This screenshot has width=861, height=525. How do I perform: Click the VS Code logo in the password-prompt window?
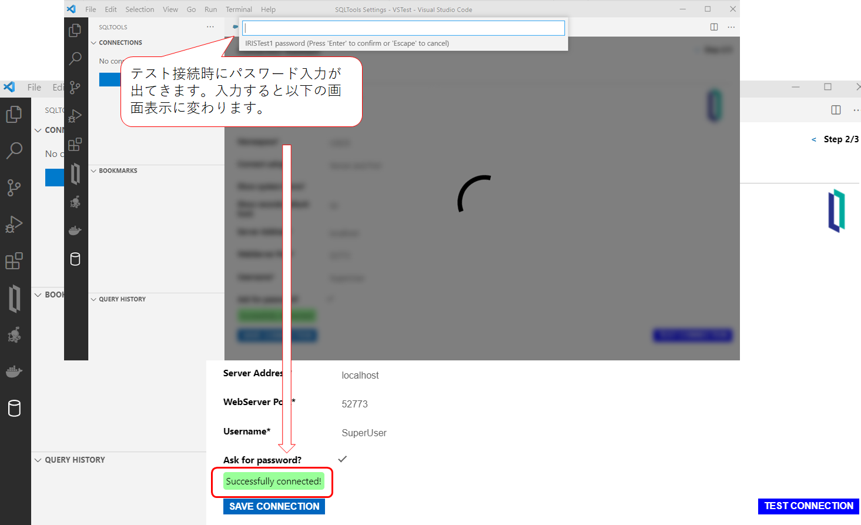[71, 9]
